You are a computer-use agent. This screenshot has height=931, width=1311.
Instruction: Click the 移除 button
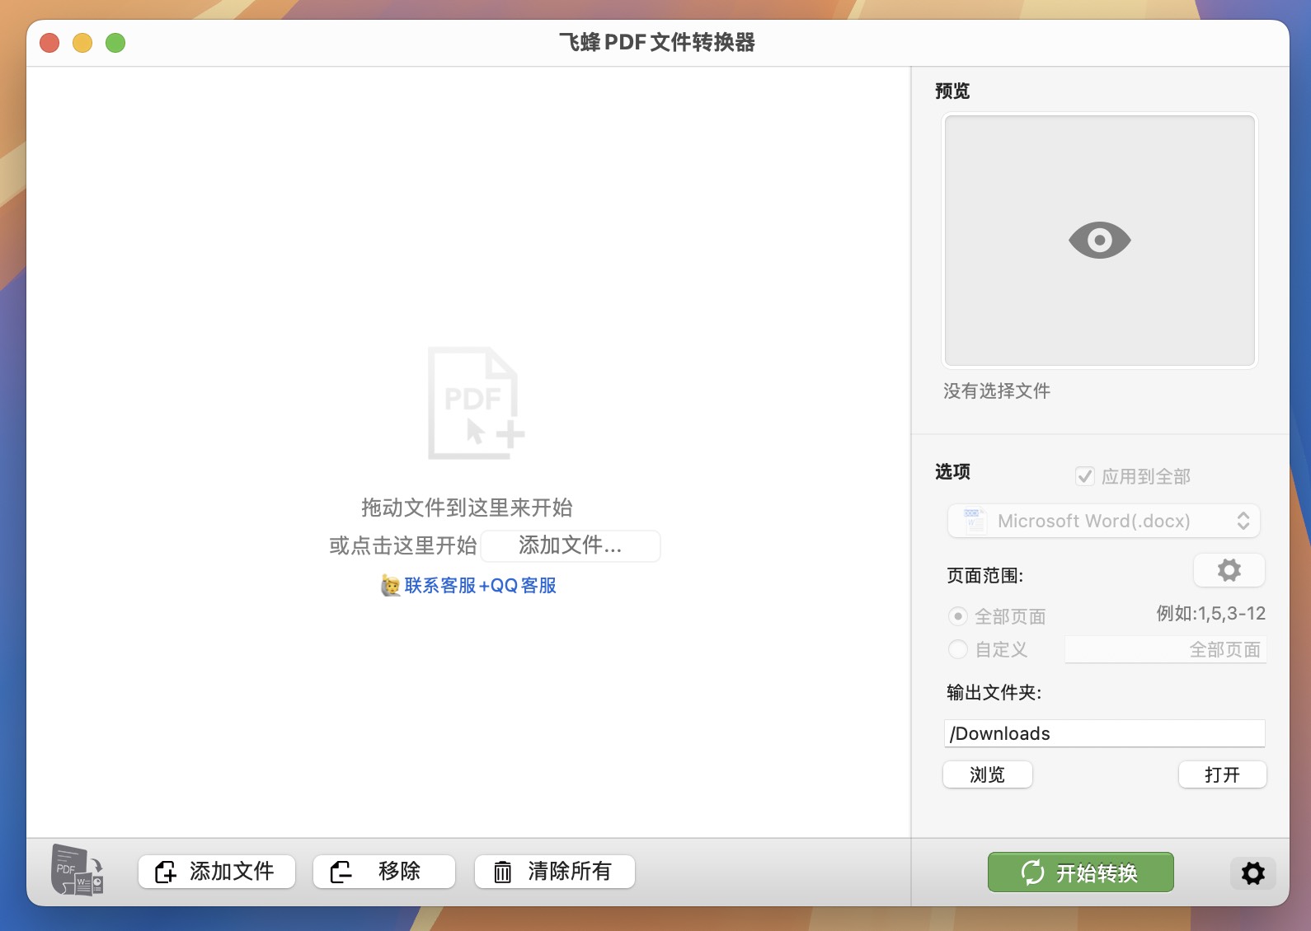click(384, 872)
